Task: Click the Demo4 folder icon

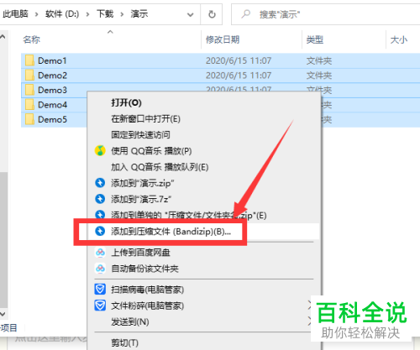Action: coord(29,105)
